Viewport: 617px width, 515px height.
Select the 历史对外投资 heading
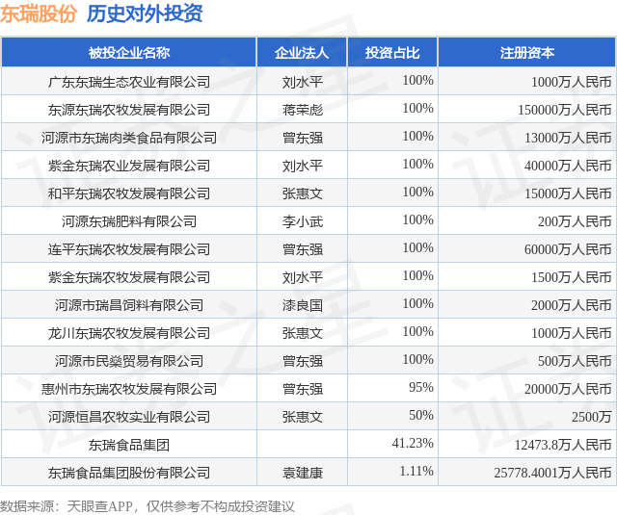tap(145, 13)
